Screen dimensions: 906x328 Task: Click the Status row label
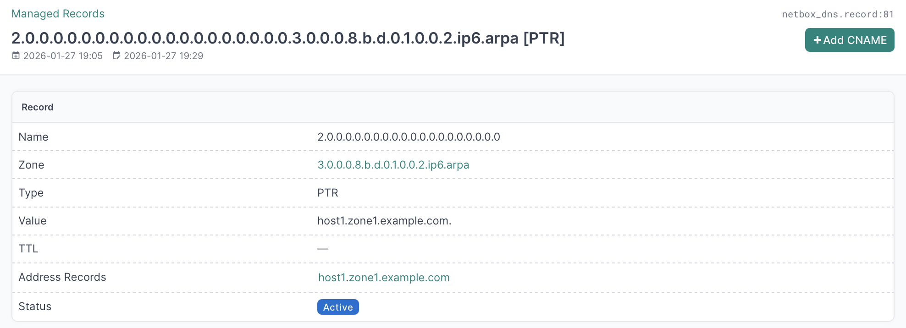(35, 306)
